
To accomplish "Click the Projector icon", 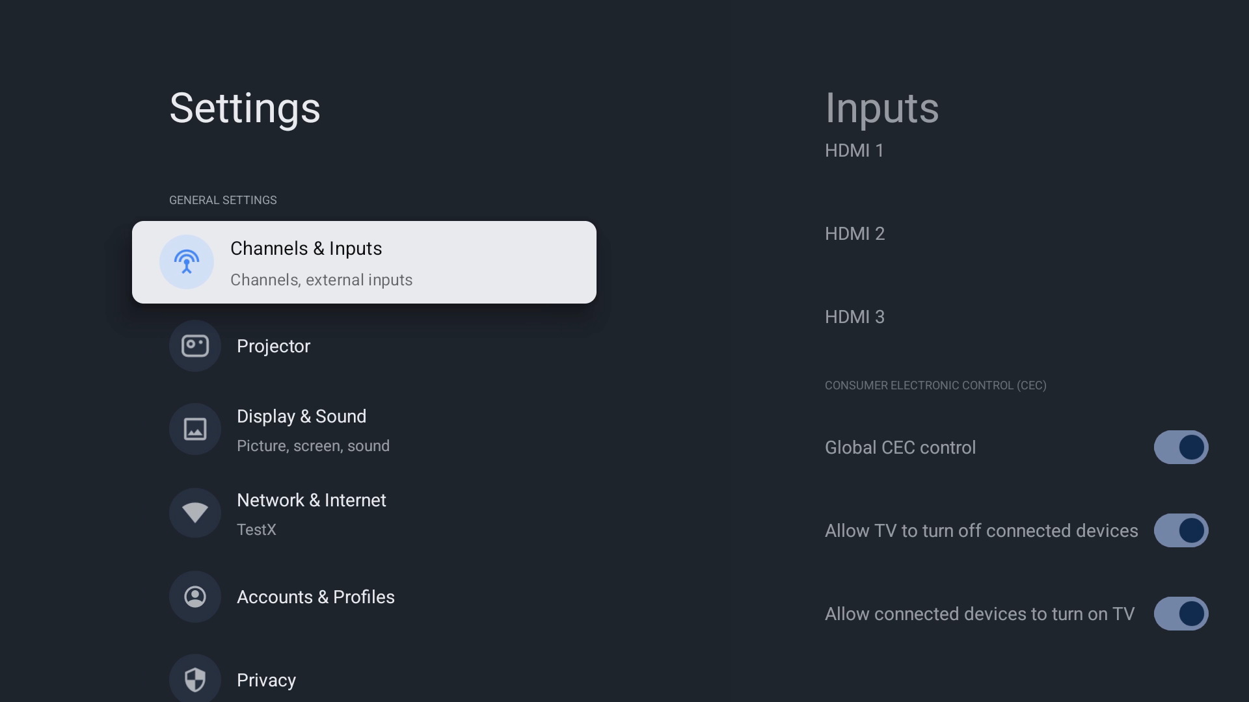I will click(195, 346).
